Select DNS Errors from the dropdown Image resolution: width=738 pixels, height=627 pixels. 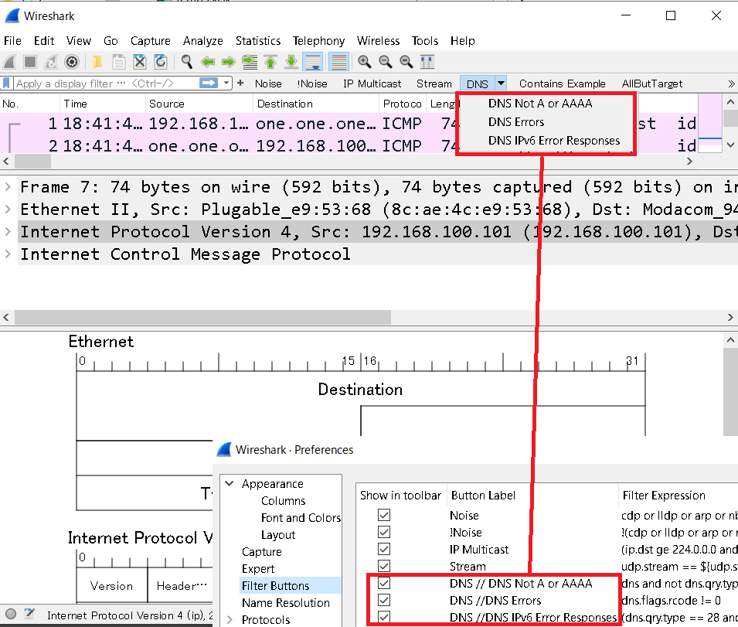pos(516,122)
